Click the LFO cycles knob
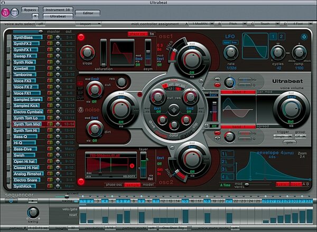The width and height of the screenshot is (317, 232). coord(278,52)
